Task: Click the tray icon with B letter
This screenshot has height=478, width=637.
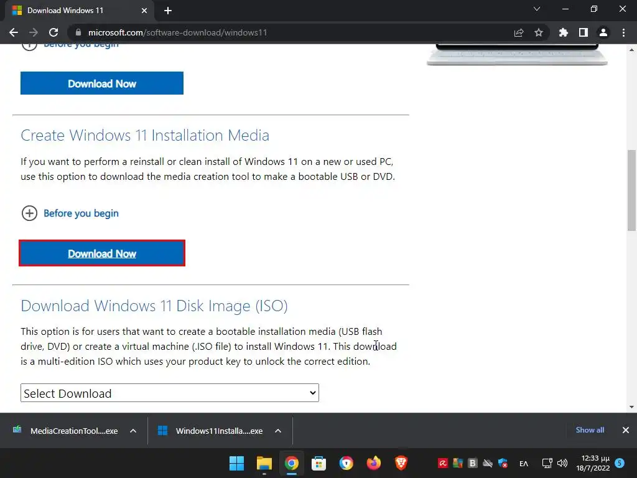Action: coord(472,463)
